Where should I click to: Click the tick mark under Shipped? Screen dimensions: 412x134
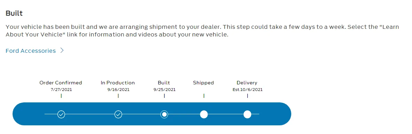204,96
